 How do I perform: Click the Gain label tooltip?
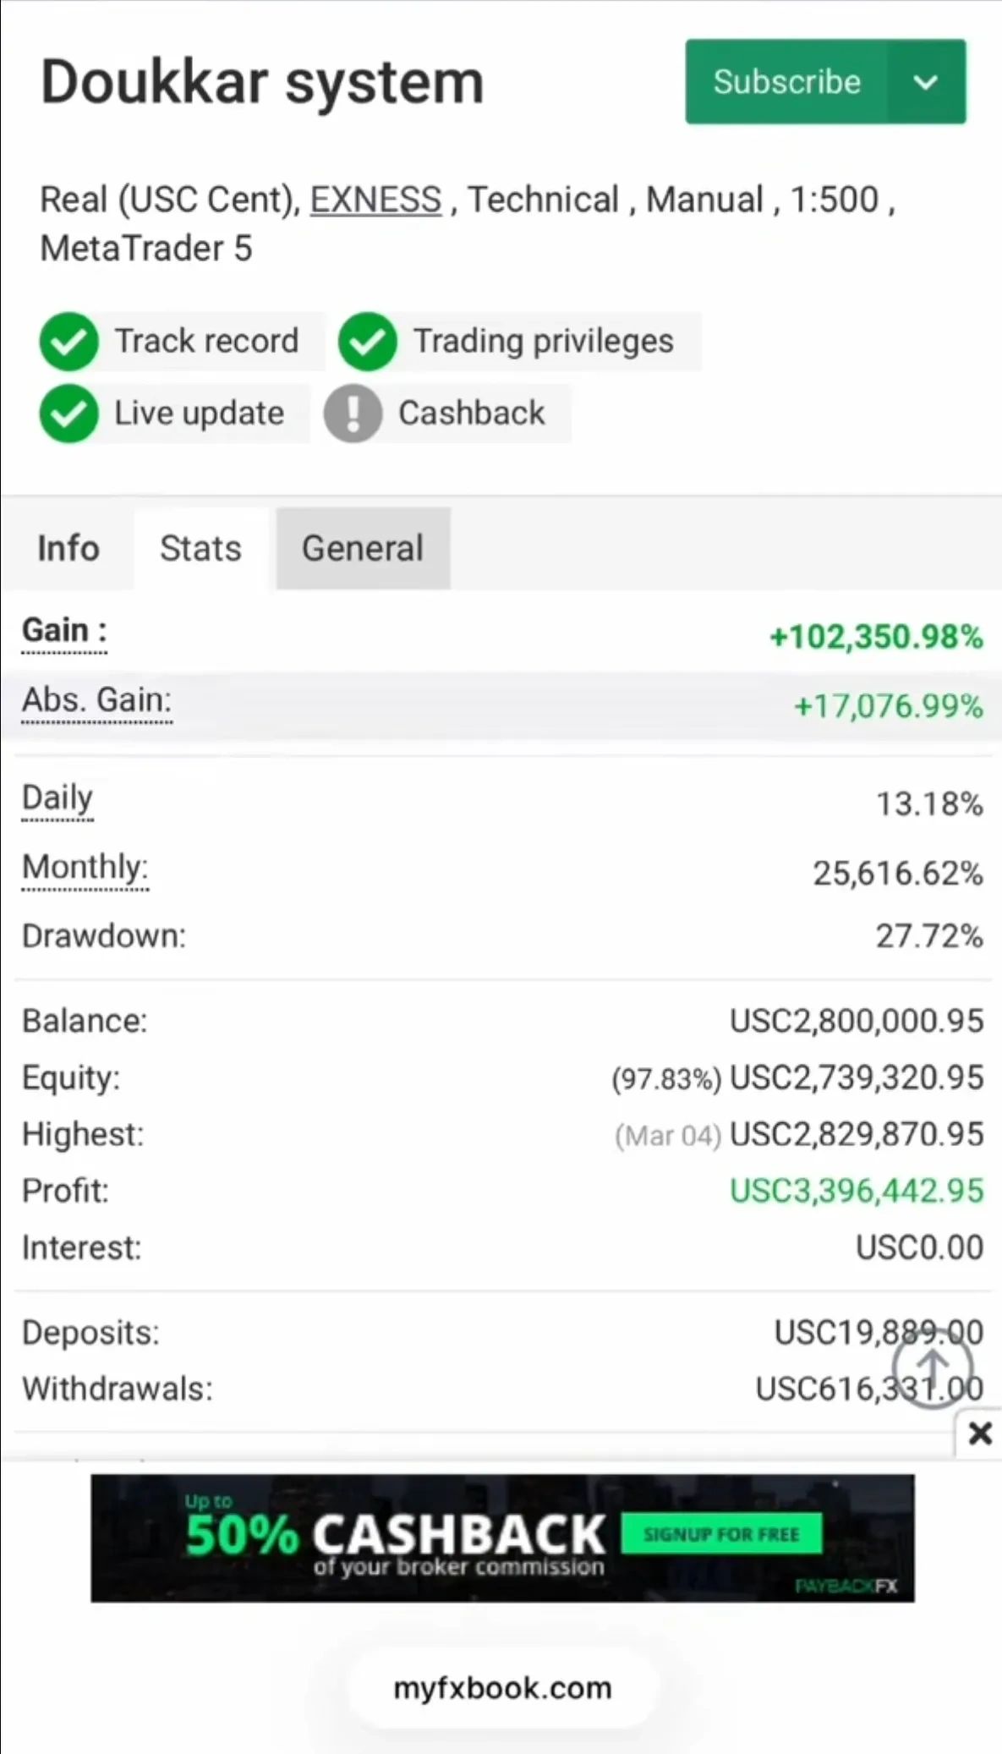point(64,631)
